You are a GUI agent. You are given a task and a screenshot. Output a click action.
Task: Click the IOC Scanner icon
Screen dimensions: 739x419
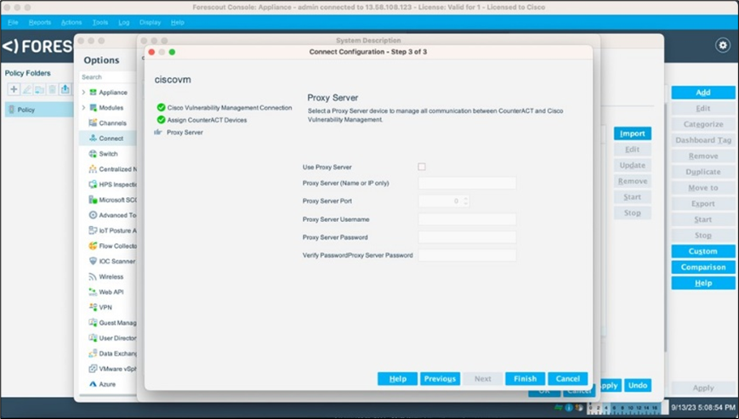point(93,261)
